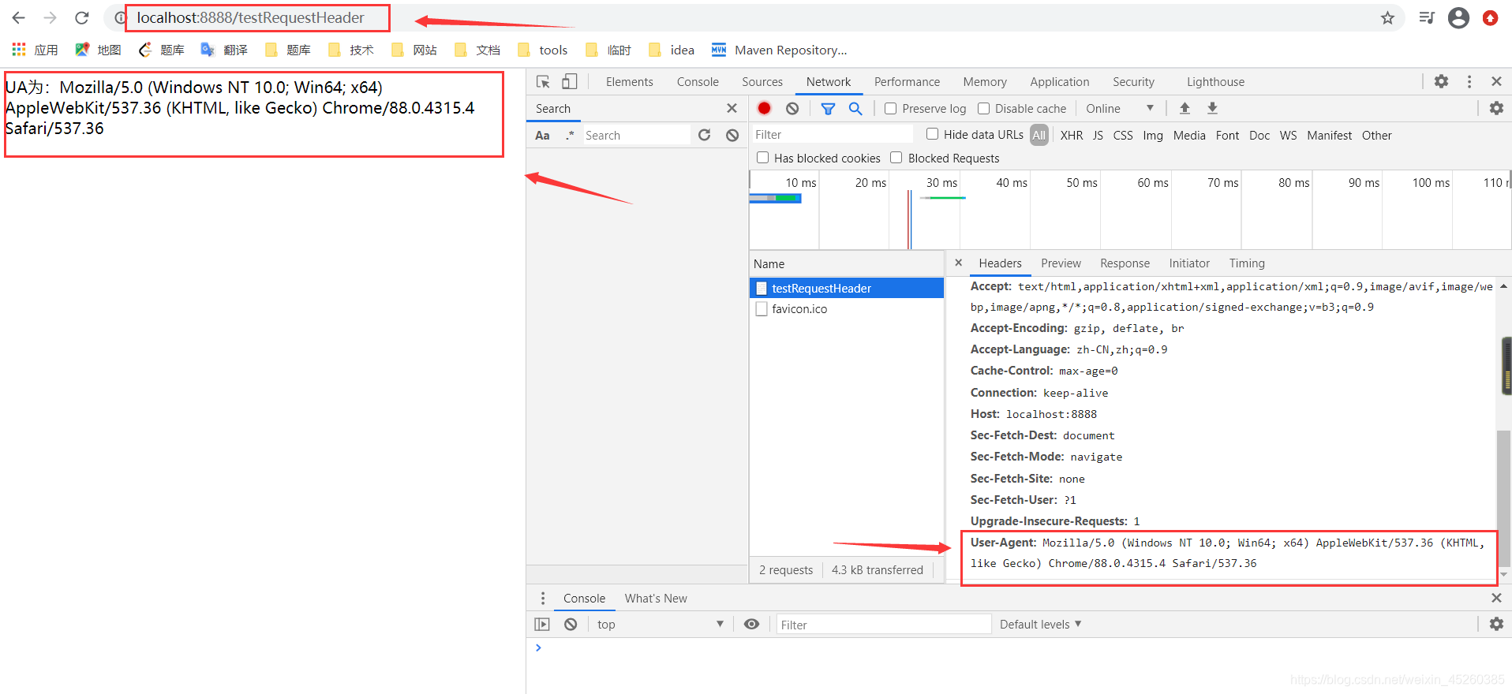
Task: Filter requests by Img type
Action: (x=1152, y=135)
